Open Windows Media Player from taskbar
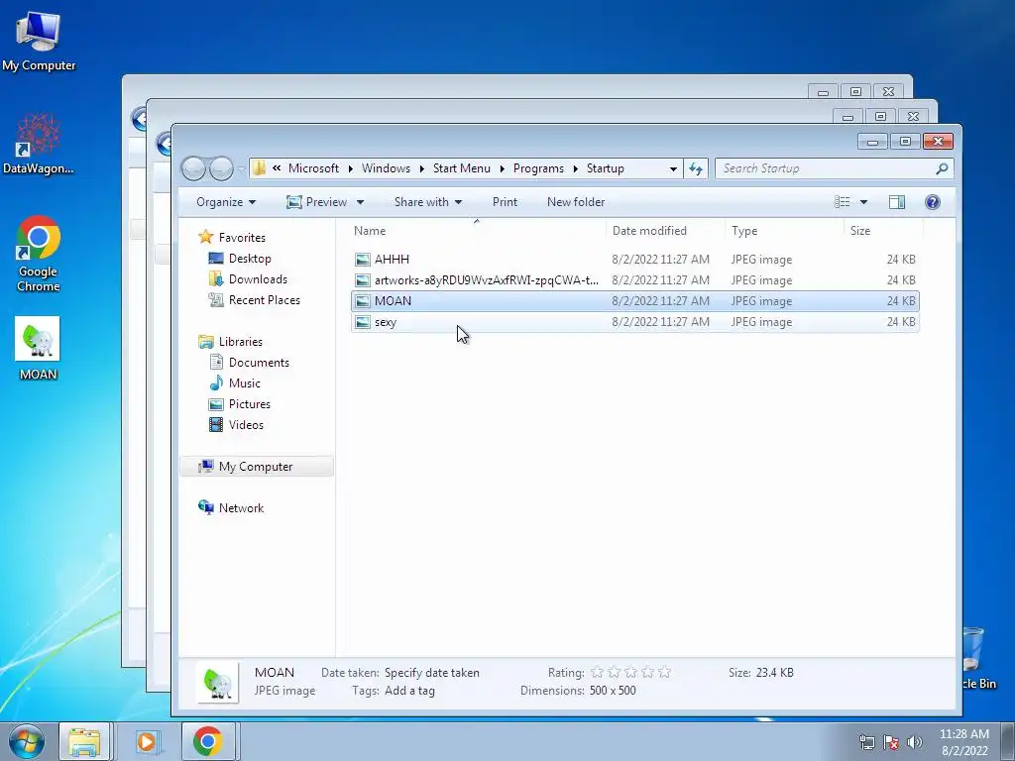This screenshot has height=761, width=1015. [x=147, y=741]
